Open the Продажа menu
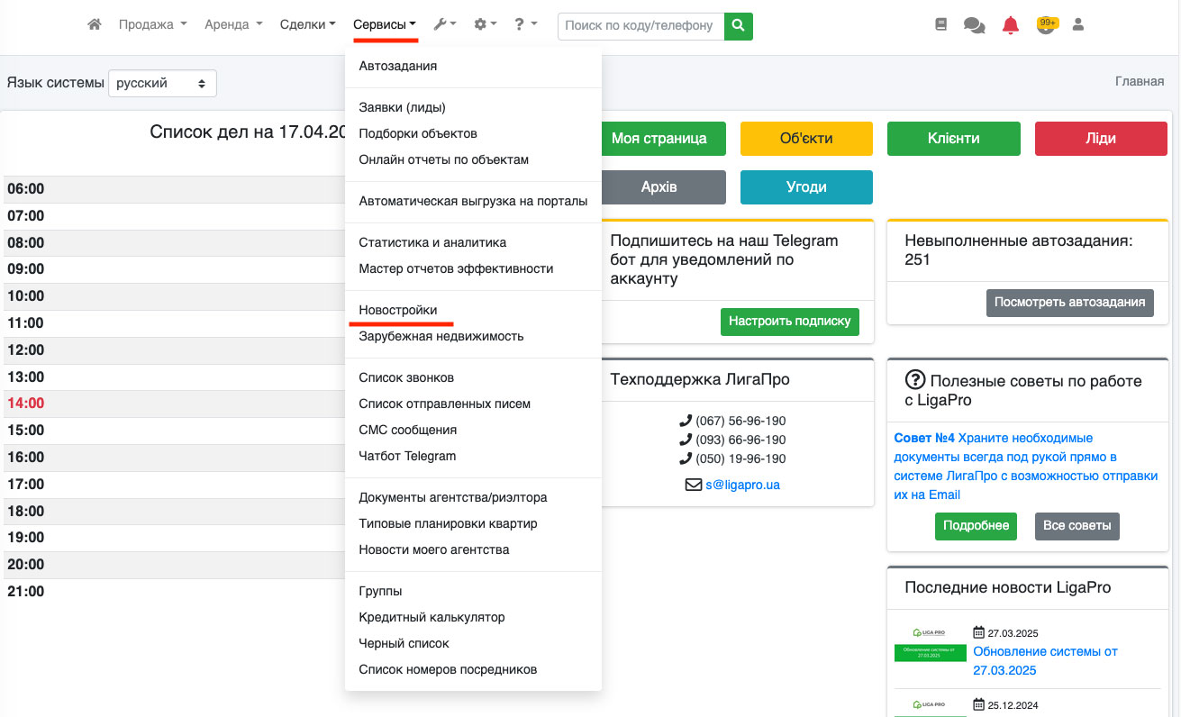 (152, 25)
